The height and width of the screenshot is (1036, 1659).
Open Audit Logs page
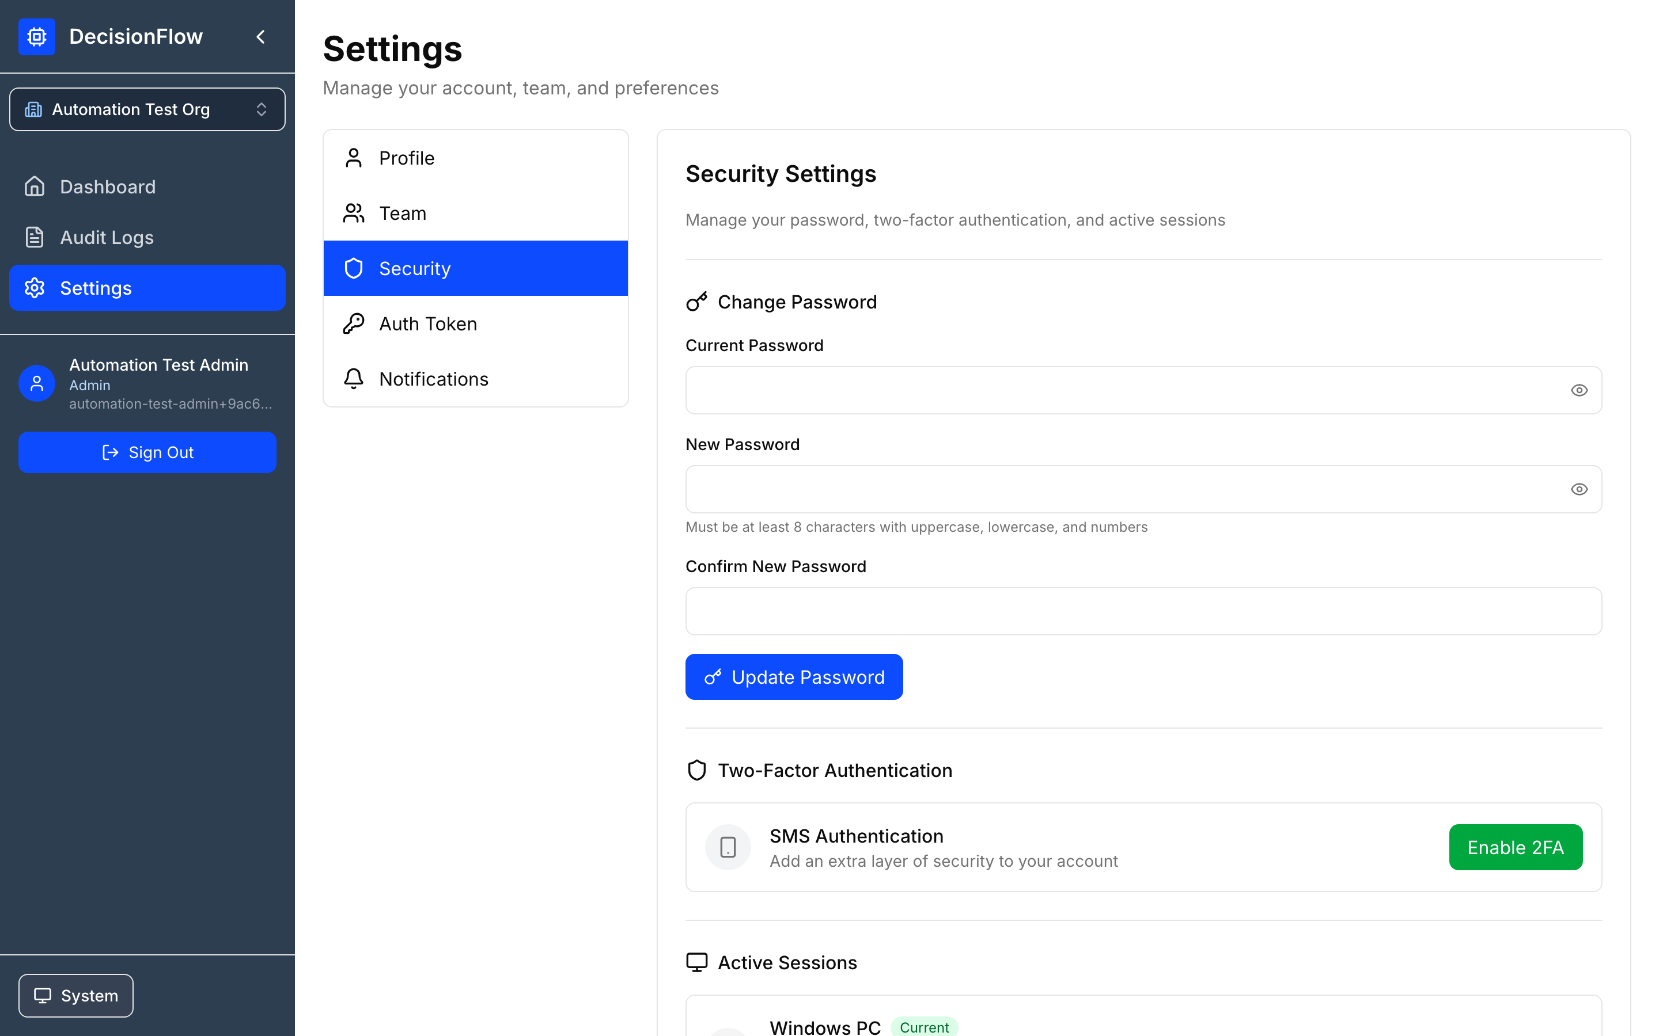pyautogui.click(x=147, y=237)
